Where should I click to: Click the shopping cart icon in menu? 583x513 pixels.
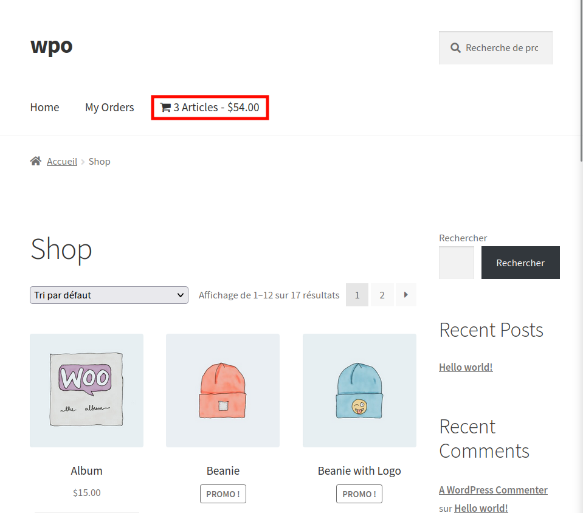tap(165, 108)
